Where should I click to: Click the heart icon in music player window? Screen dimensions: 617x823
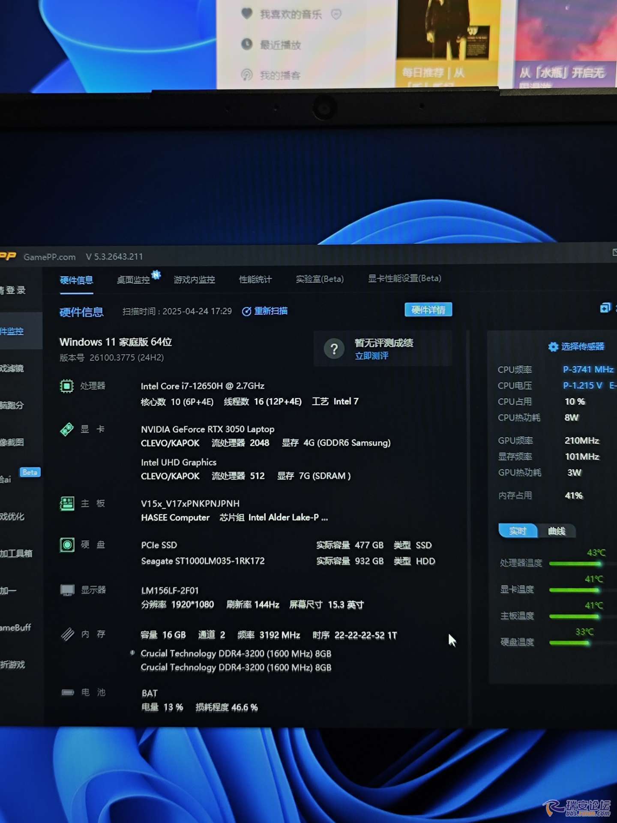[247, 14]
